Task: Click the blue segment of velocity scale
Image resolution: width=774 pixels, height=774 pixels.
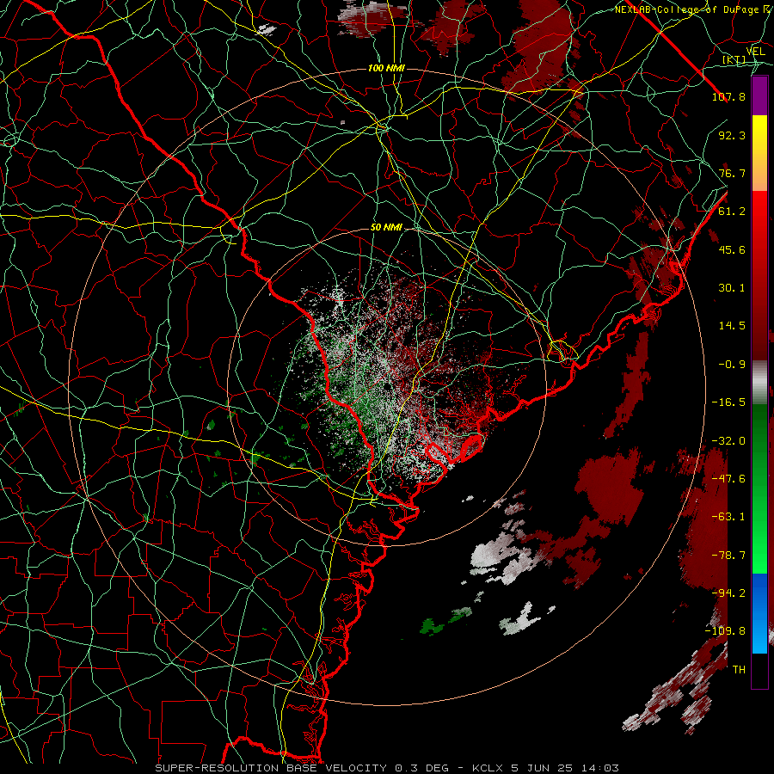Action: click(759, 613)
